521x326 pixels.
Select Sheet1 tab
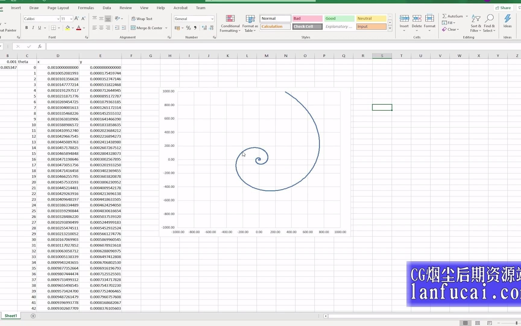(11, 316)
